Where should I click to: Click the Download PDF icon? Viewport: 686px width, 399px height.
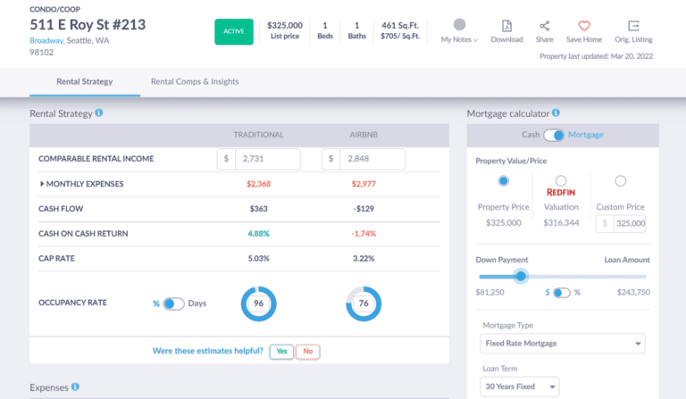[506, 26]
